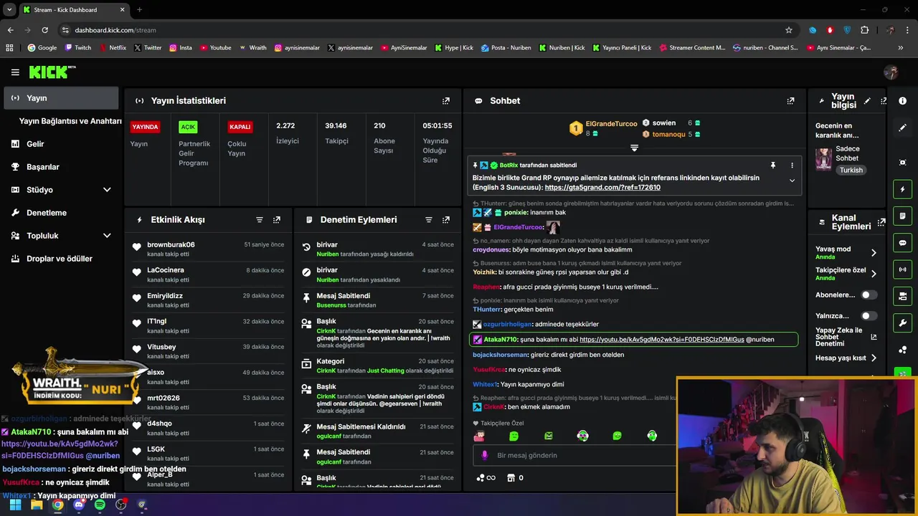Pop out the Yayın İstatistikleri panel

(x=446, y=101)
